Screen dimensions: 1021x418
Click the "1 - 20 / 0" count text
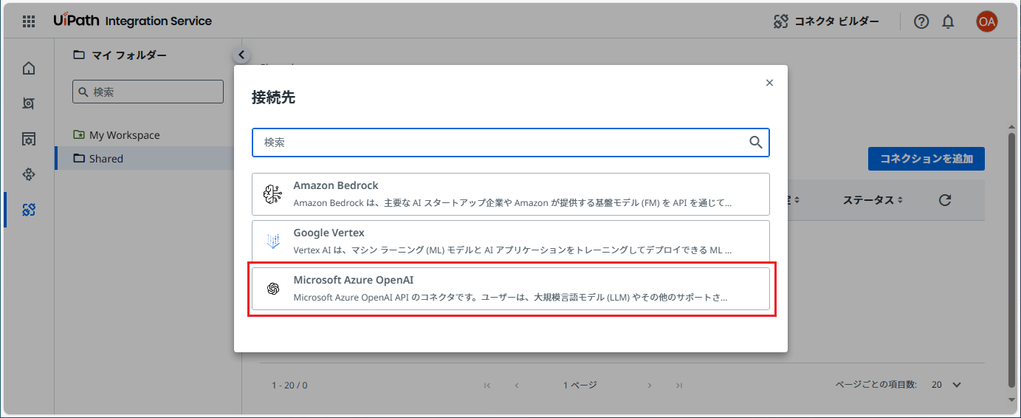(289, 386)
